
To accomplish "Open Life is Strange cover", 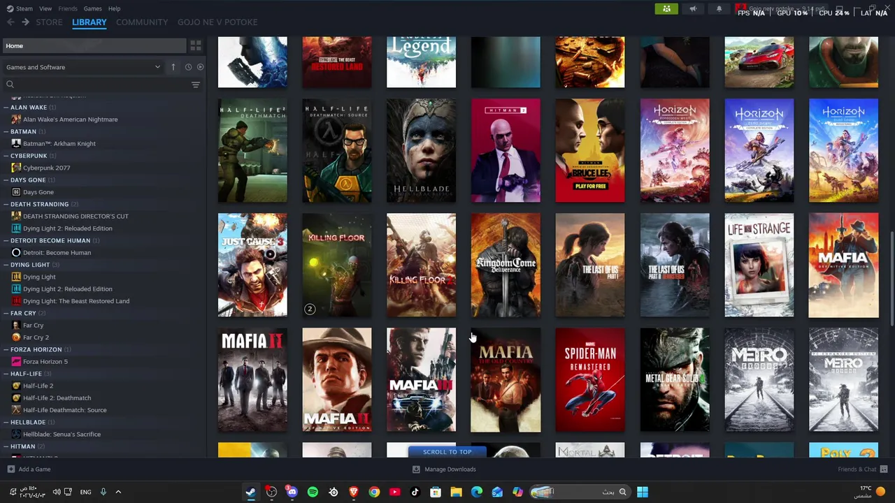I will point(759,265).
